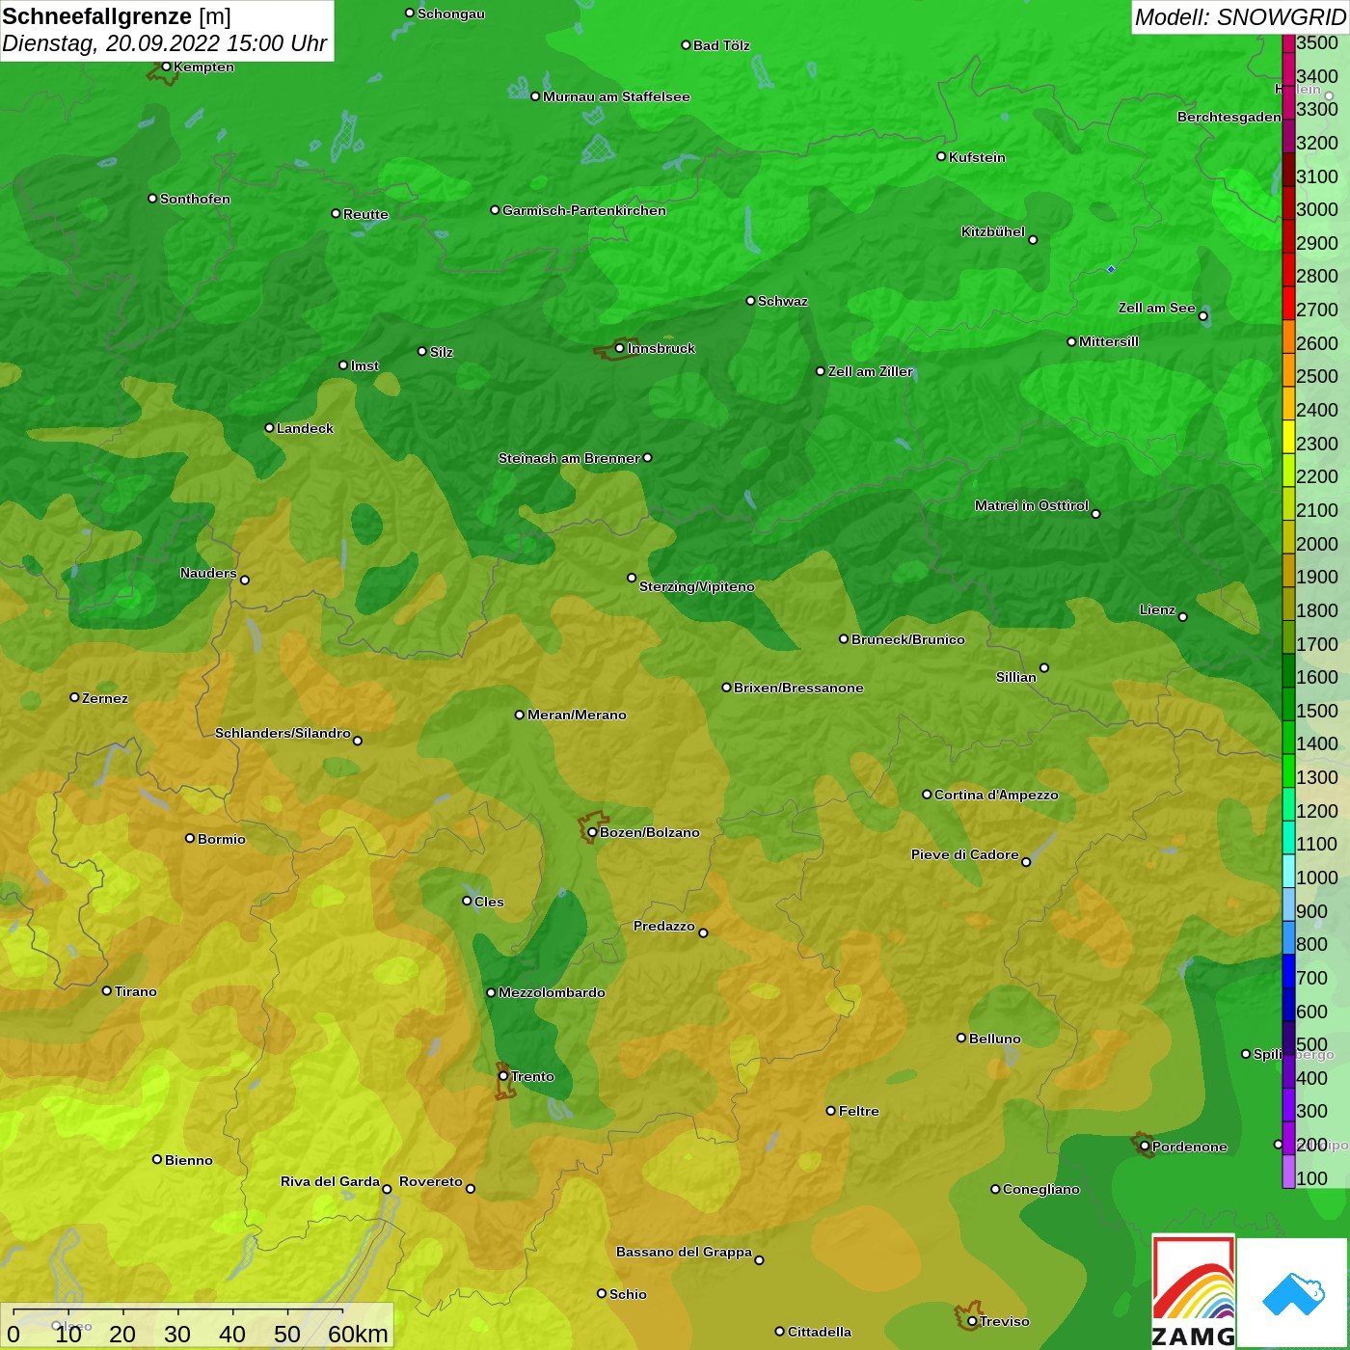Click the Garmisch-Partenkirchen label

pos(584,210)
